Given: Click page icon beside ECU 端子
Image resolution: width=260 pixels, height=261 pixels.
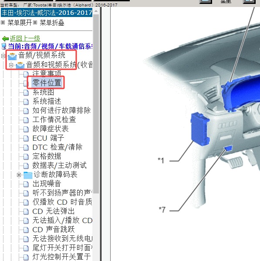Looking at the screenshot, I should (26, 138).
